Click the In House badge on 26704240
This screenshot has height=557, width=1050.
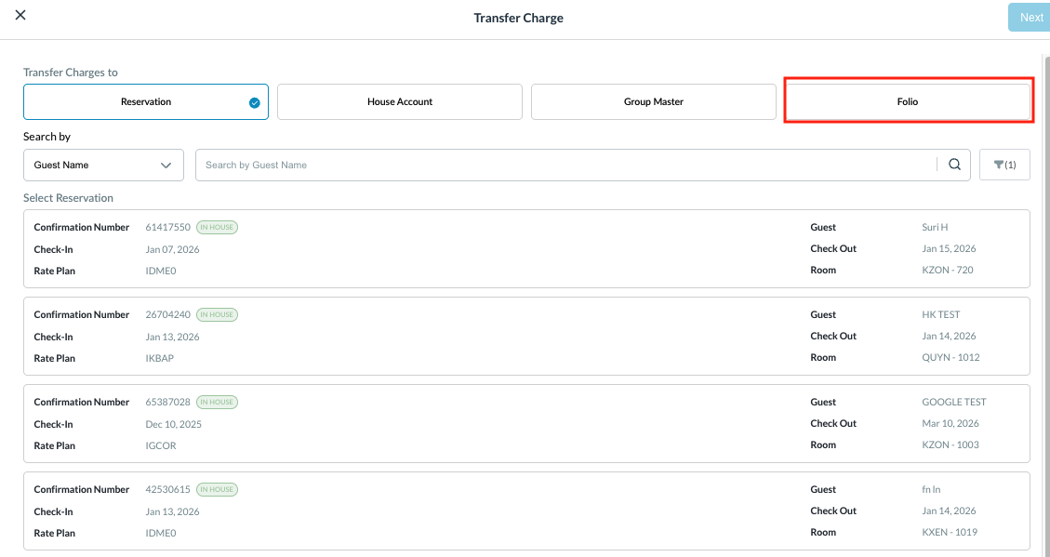(217, 314)
